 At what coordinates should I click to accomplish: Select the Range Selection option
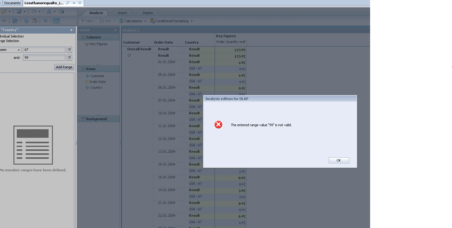coord(9,41)
